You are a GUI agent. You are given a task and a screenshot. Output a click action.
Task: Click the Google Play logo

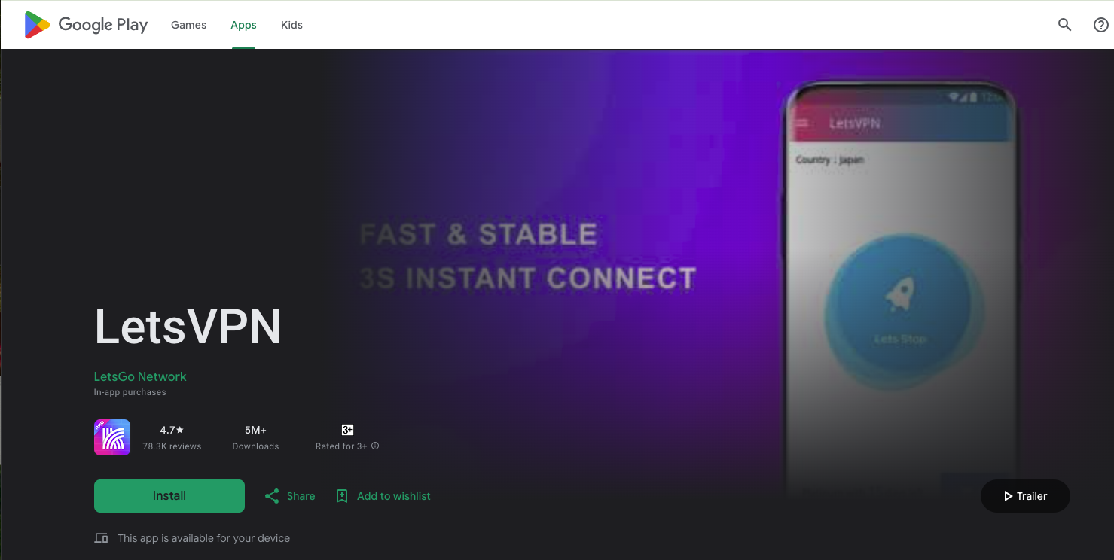pos(86,25)
